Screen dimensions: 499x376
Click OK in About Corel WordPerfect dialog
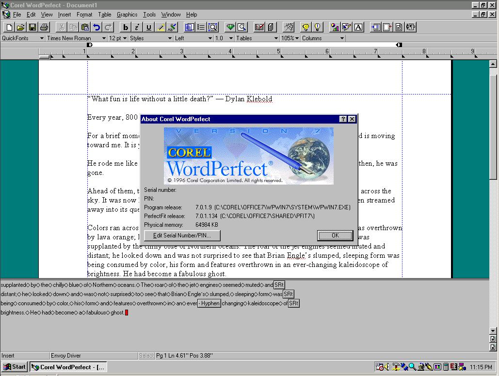[335, 235]
